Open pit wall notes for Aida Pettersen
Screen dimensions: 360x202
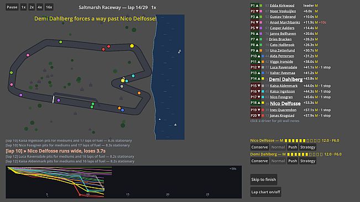coord(281,56)
